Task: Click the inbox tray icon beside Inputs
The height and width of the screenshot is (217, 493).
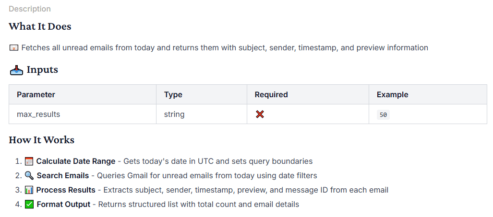Action: click(17, 70)
